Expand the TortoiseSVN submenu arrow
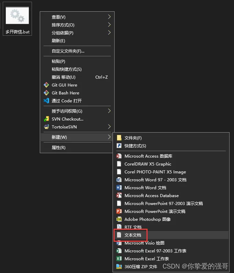 point(109,127)
